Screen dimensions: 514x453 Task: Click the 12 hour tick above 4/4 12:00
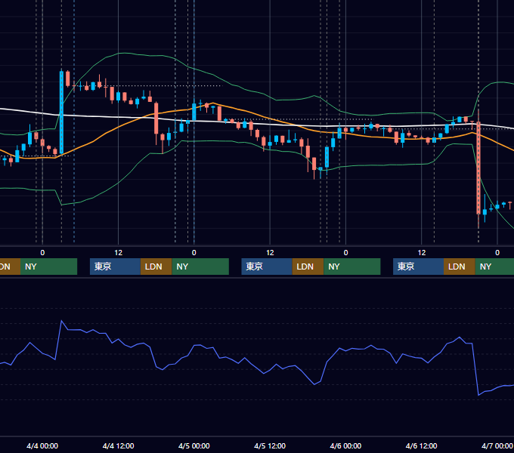click(x=119, y=253)
